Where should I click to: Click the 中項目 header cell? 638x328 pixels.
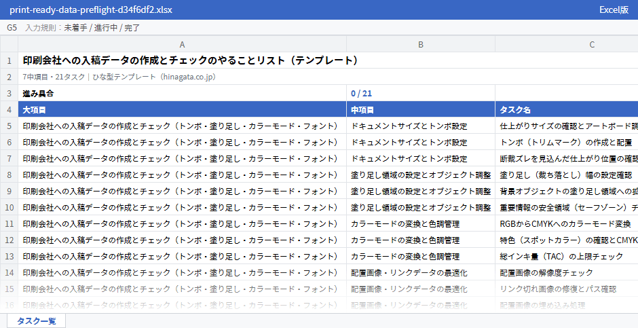pyautogui.click(x=421, y=109)
